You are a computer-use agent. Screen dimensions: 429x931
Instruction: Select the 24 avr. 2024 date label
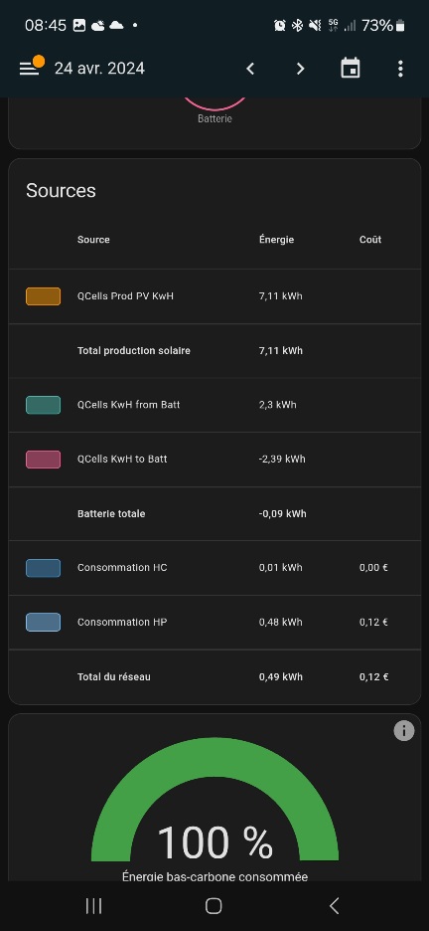[99, 69]
